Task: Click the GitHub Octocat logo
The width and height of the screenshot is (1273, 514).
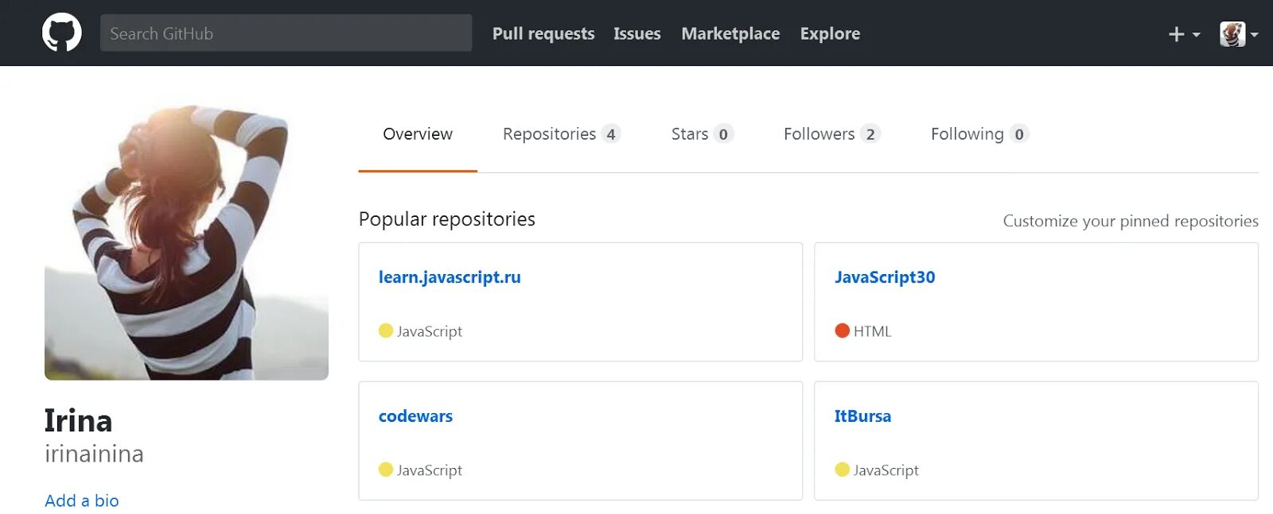Action: pyautogui.click(x=61, y=33)
